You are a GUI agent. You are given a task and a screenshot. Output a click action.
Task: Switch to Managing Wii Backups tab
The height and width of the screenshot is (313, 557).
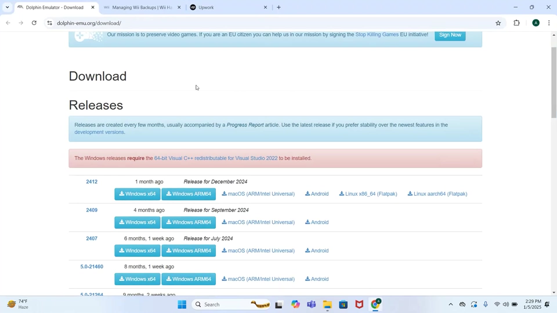coord(142,7)
